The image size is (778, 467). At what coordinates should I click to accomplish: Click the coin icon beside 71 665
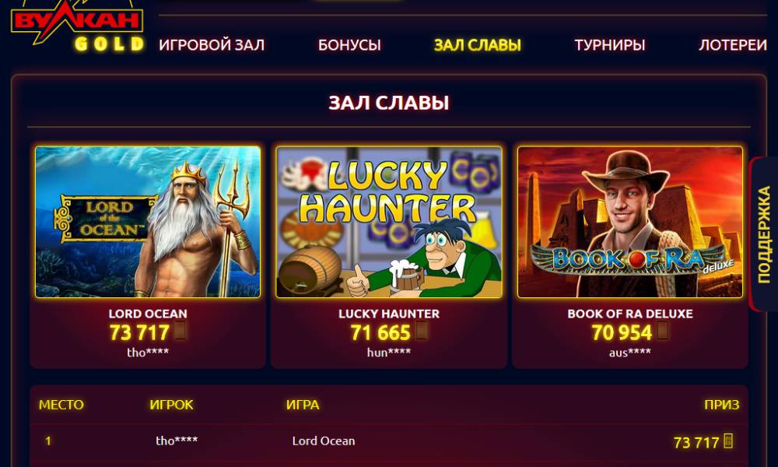tap(422, 331)
